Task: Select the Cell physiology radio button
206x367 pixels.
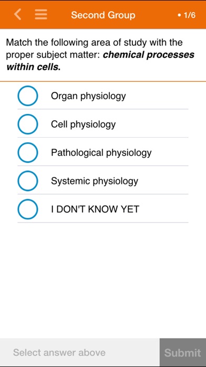Action: tap(28, 124)
